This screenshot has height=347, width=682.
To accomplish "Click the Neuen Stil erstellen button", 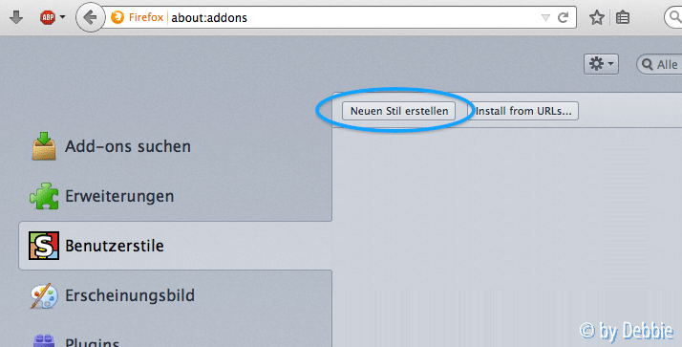I will (x=399, y=111).
